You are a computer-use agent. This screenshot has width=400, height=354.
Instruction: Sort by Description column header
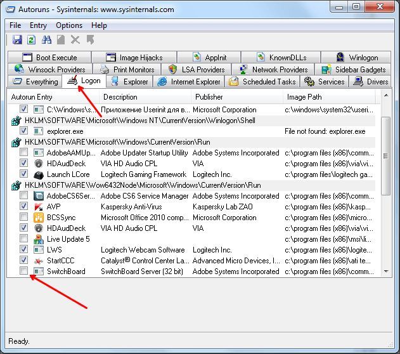pyautogui.click(x=145, y=97)
